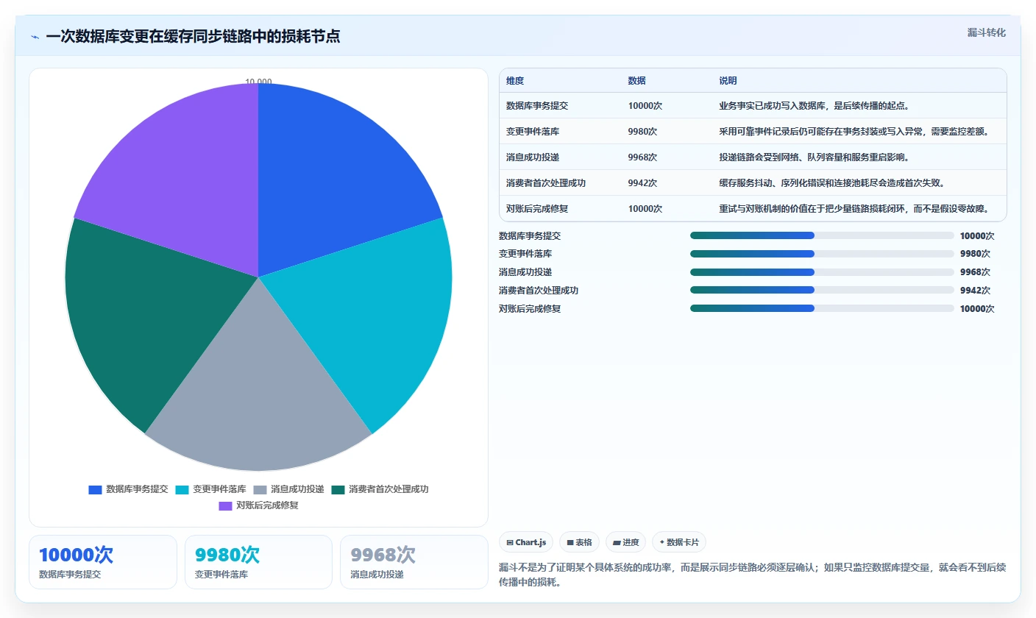Click progress bar for 变更事件落库
Screen dimensions: 1036x618
[x=822, y=254]
